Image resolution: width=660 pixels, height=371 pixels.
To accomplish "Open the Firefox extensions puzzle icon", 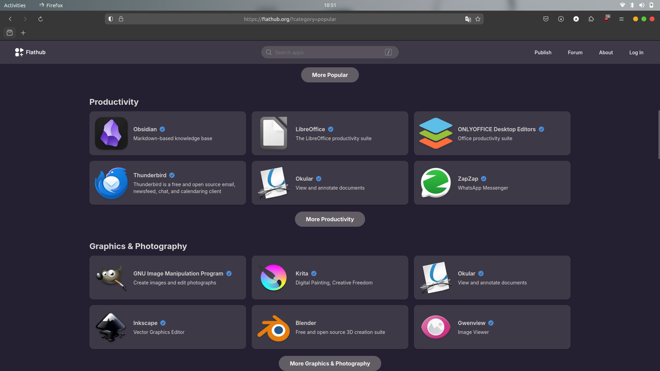I will tap(591, 19).
